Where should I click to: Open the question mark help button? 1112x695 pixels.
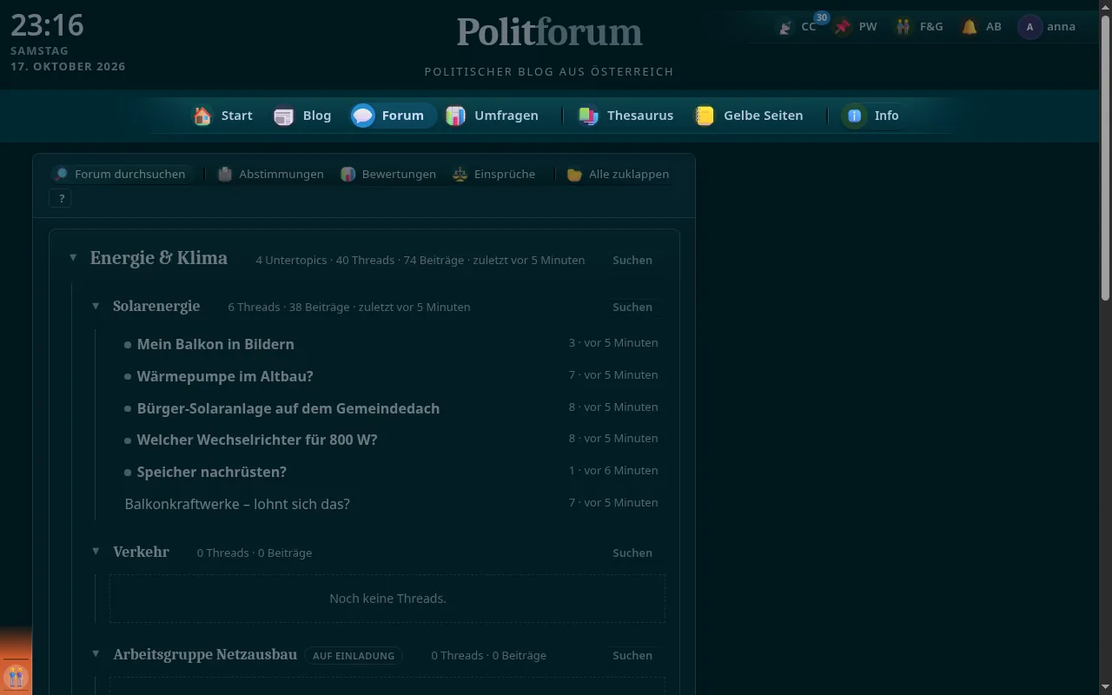point(61,199)
